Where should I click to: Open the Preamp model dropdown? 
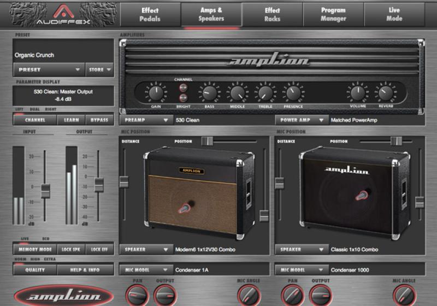tap(146, 120)
